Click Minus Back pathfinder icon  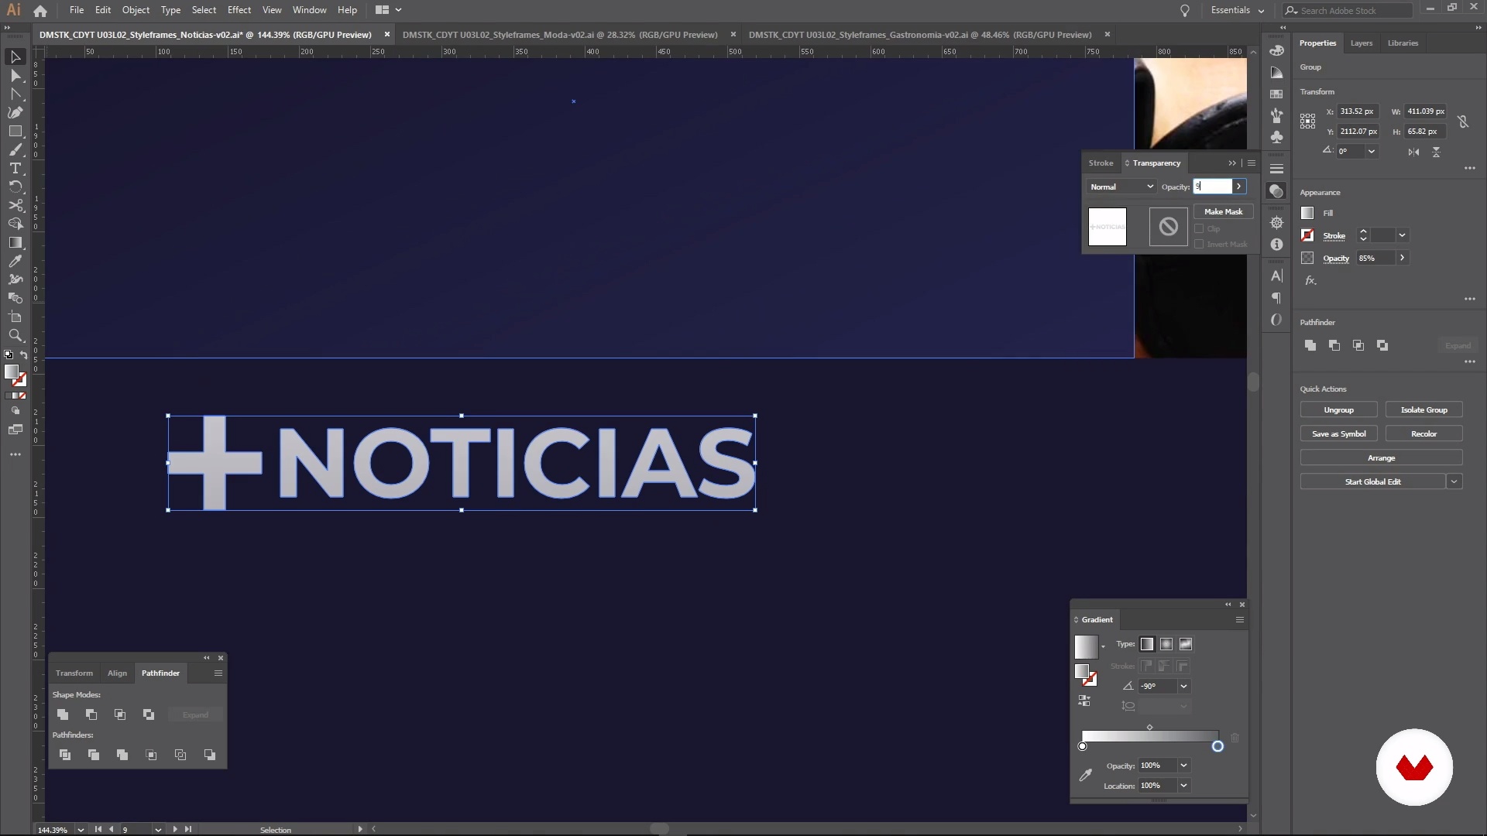tap(210, 755)
